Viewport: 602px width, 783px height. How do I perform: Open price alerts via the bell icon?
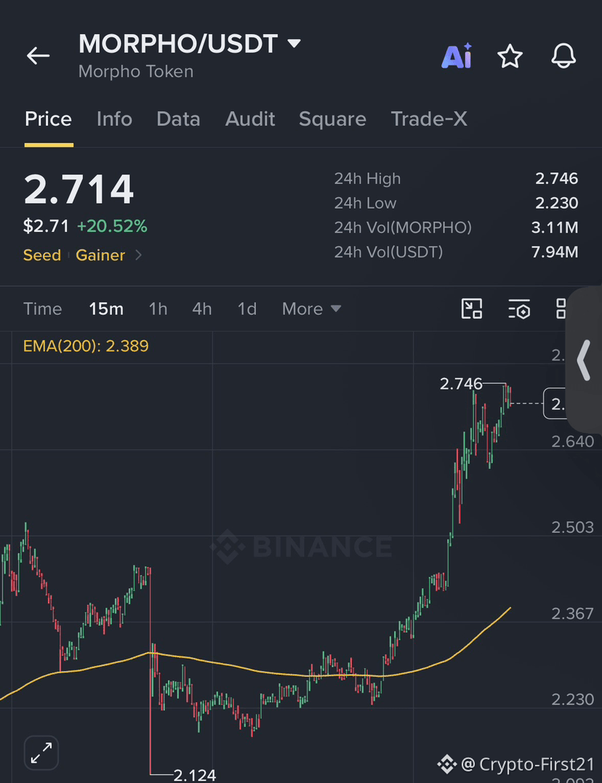563,55
